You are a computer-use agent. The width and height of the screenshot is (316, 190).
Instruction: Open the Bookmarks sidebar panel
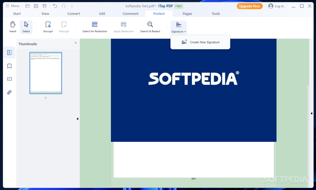pos(9,66)
